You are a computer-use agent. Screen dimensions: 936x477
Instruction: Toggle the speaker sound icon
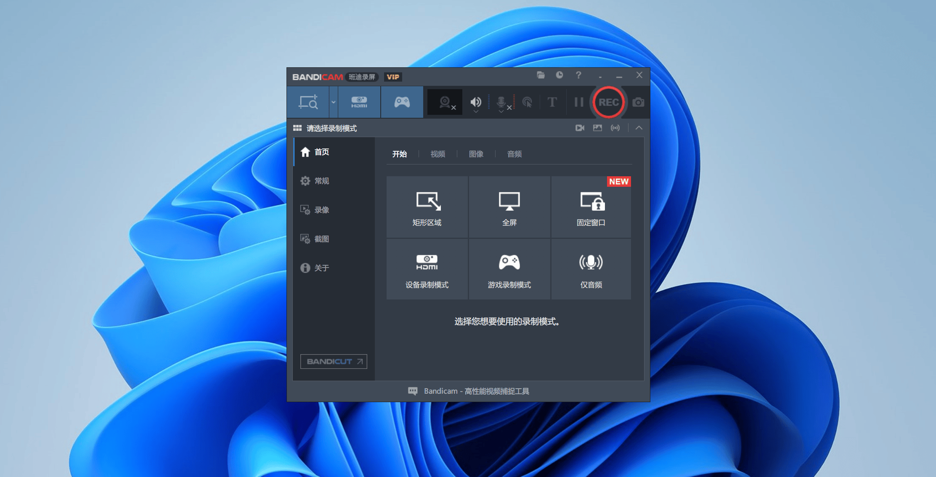476,101
